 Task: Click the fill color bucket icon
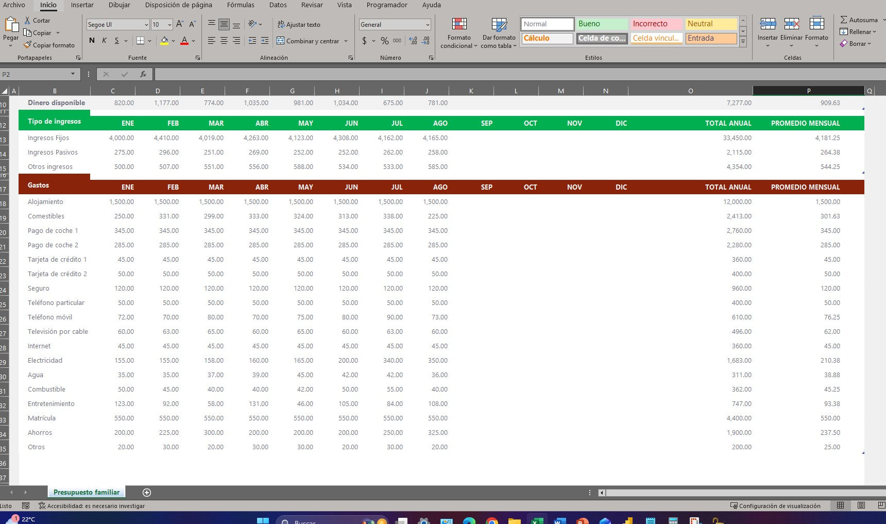click(x=164, y=40)
